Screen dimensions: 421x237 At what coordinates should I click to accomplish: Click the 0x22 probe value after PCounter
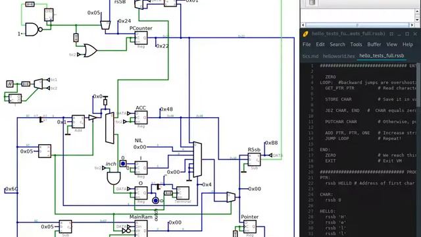(x=162, y=46)
